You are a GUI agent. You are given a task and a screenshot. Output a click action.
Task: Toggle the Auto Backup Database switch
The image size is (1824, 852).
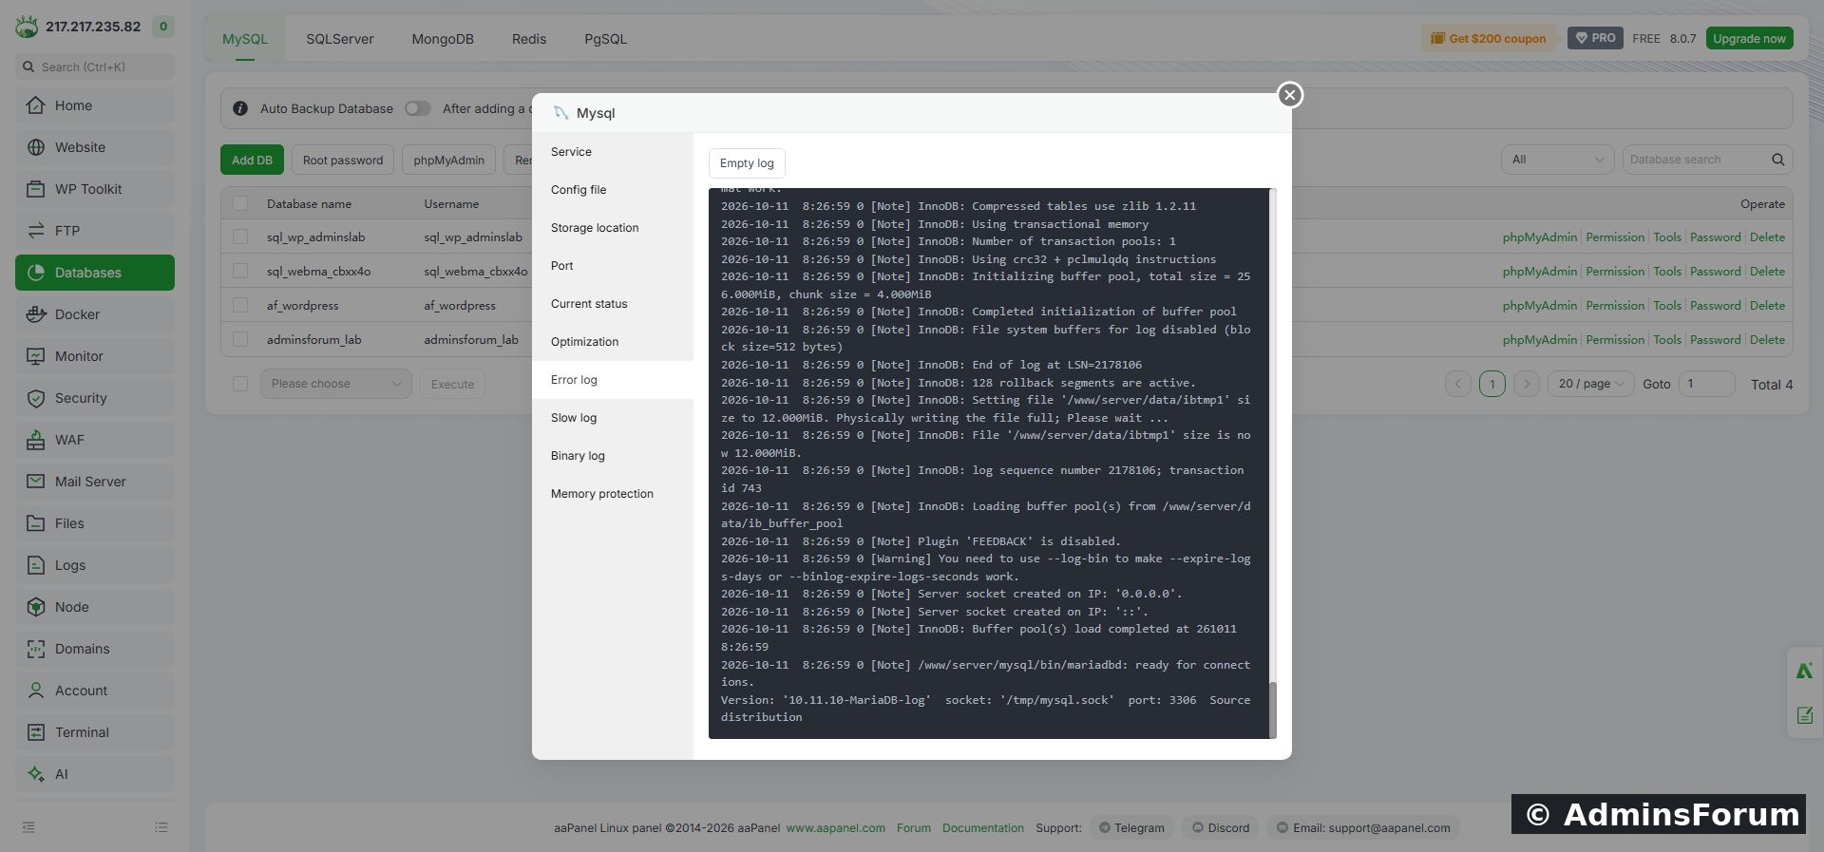pyautogui.click(x=418, y=108)
